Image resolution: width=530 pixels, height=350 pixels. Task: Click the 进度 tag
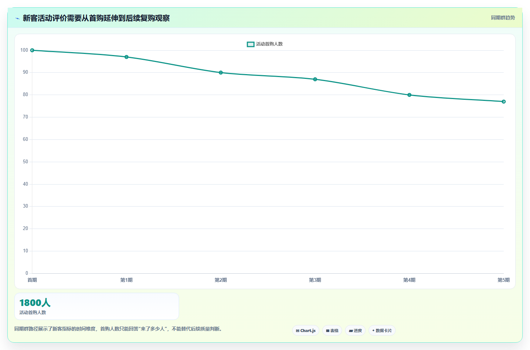(x=355, y=331)
